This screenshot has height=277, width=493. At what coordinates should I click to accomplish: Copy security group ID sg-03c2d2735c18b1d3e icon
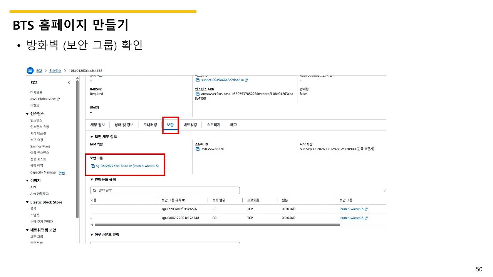click(x=92, y=166)
